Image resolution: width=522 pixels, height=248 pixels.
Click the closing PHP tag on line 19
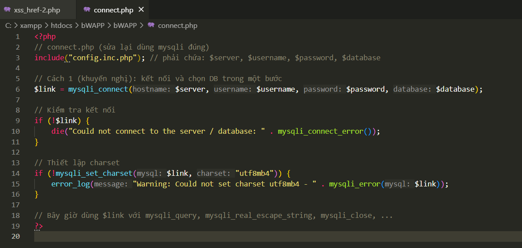(x=39, y=226)
